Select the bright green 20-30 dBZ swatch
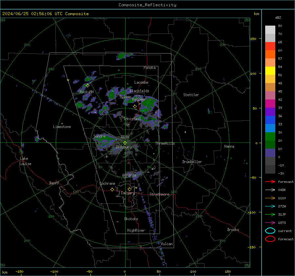 270,137
